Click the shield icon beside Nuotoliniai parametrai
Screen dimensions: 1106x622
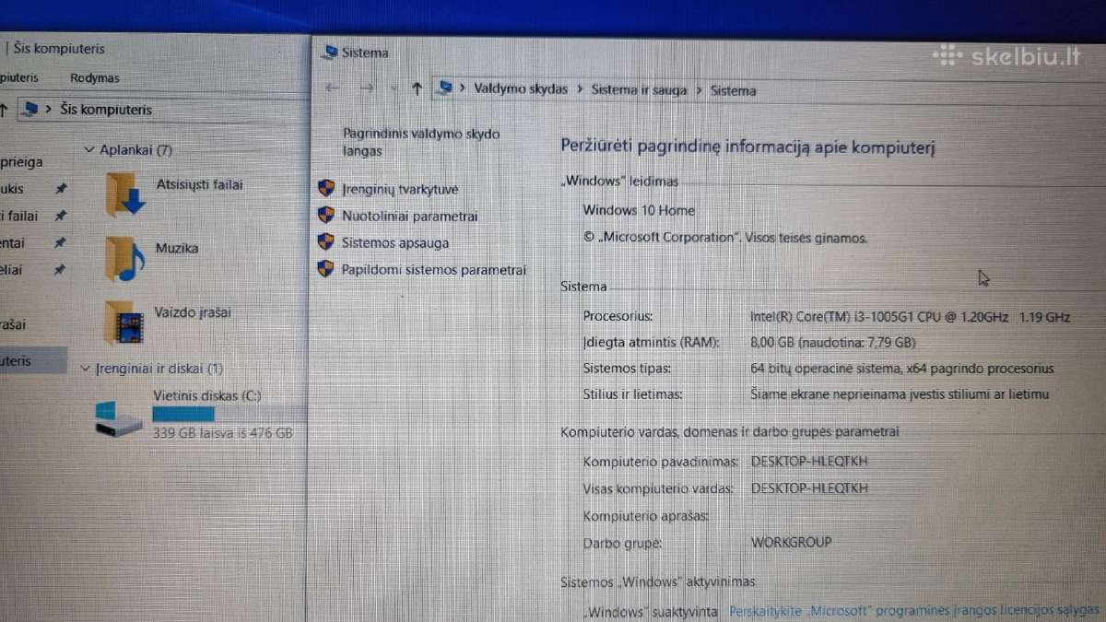pyautogui.click(x=325, y=215)
